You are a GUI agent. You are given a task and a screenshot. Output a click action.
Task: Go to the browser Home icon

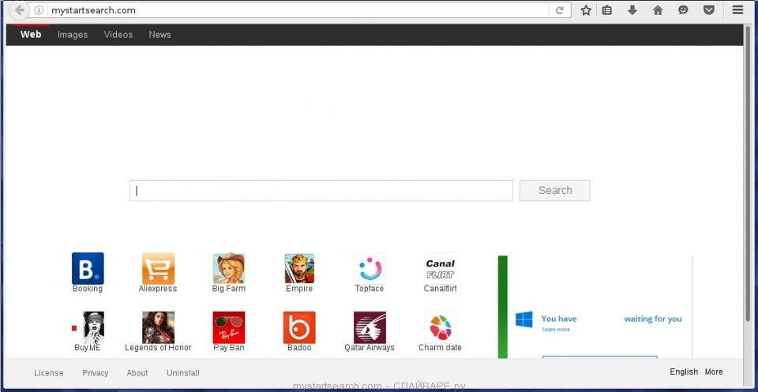tap(658, 10)
